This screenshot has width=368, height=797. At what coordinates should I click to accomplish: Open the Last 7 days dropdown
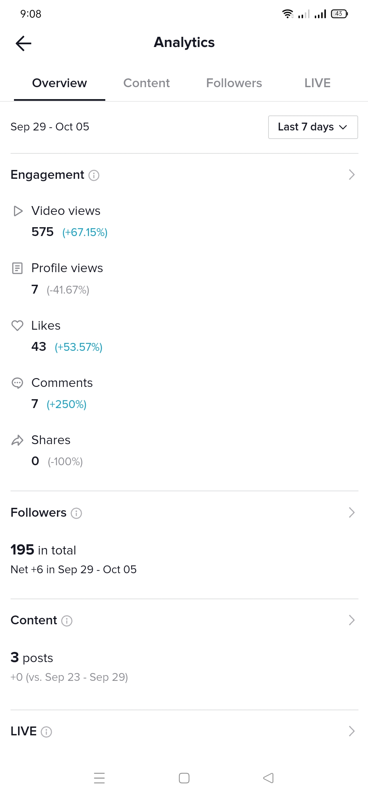point(313,127)
